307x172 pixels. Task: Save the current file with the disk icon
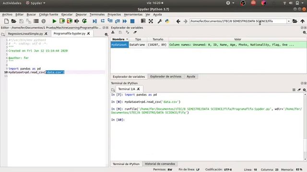(21, 21)
